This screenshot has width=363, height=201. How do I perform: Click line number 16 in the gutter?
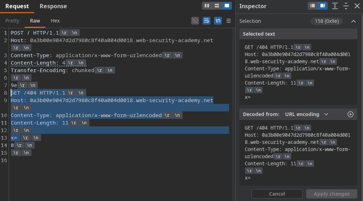pyautogui.click(x=4, y=160)
